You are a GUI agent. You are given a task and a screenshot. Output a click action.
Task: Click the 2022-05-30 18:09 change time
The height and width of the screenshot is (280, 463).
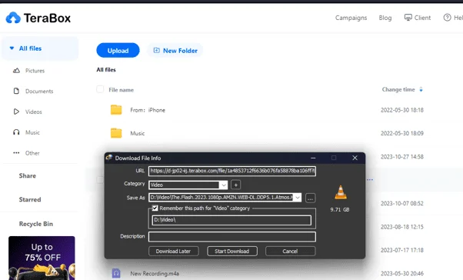click(402, 134)
